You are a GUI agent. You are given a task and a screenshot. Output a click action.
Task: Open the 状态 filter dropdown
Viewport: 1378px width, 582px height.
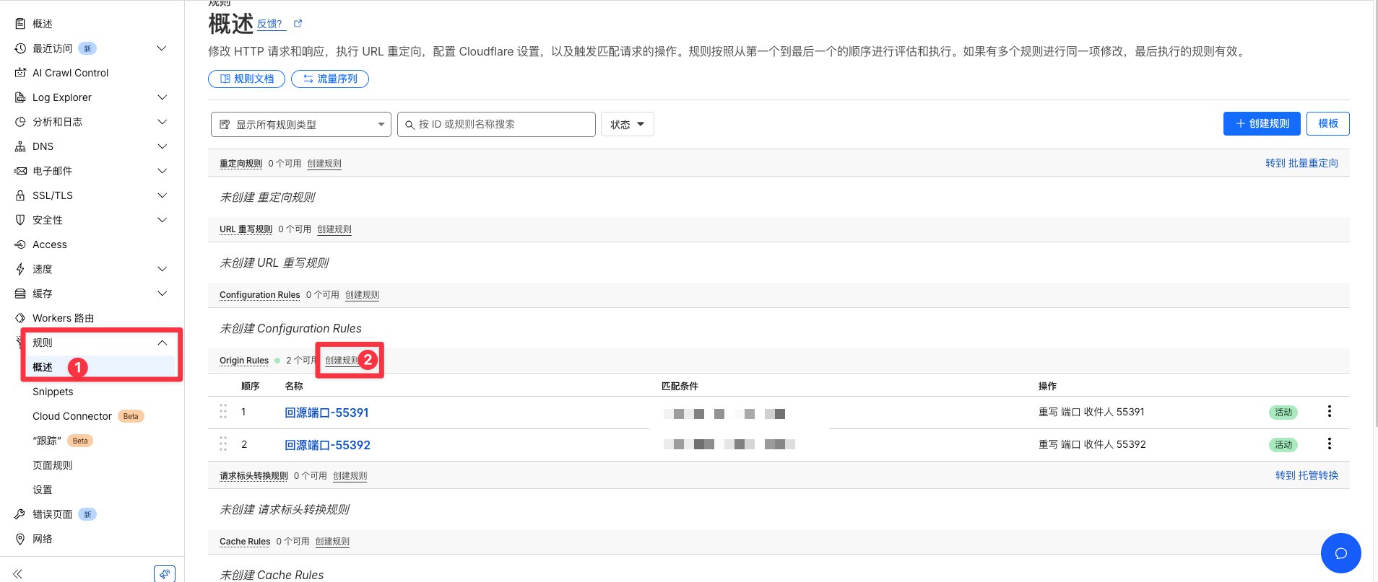click(x=628, y=124)
